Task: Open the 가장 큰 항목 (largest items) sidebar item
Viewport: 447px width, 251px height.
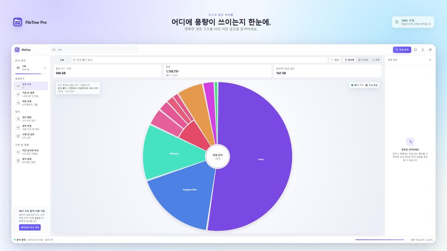Action: click(31, 95)
